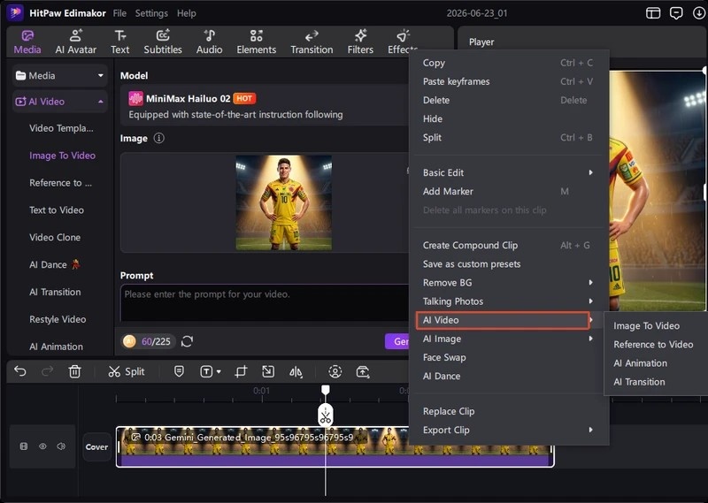Choose Copy in the context menu

click(x=508, y=63)
